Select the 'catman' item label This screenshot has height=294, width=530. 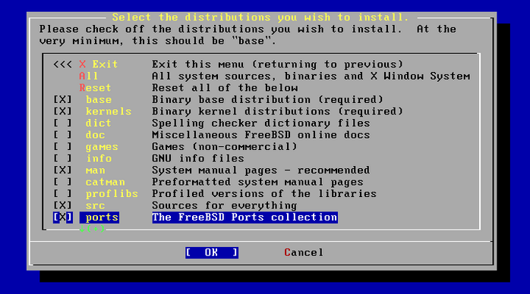[x=105, y=182]
